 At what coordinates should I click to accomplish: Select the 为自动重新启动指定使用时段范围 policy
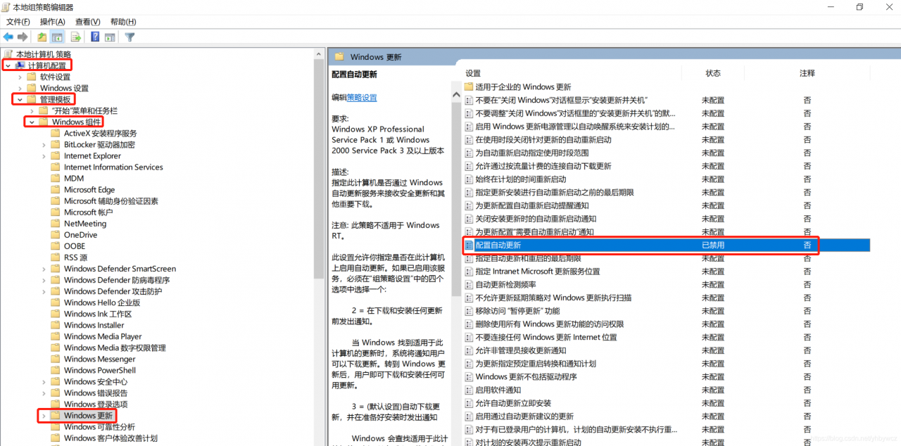coord(531,153)
